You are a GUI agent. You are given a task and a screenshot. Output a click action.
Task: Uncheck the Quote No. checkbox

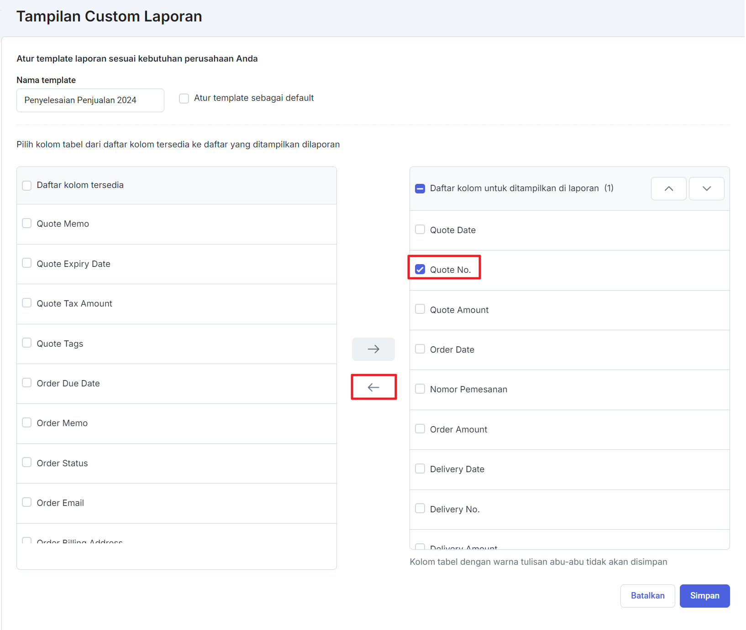pos(420,270)
